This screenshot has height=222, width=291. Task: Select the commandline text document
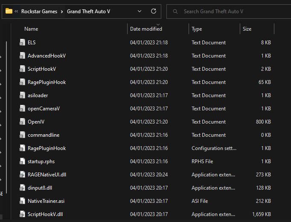click(44, 135)
